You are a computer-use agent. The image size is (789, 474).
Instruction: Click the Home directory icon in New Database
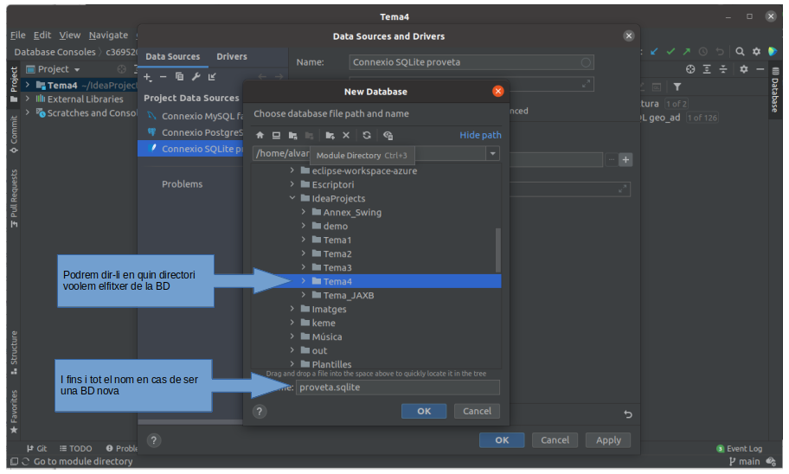click(260, 135)
